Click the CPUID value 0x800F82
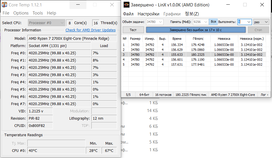This screenshot has width=272, height=158. (x=40, y=126)
